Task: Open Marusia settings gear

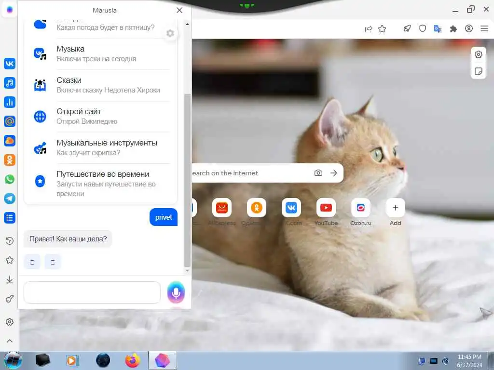Action: tap(170, 33)
